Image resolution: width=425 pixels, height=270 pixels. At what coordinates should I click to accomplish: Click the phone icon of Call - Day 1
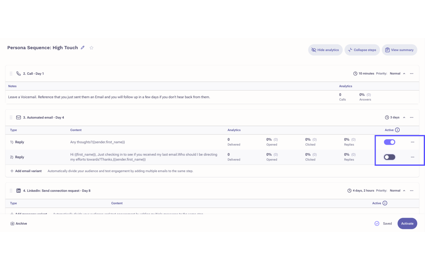(x=18, y=73)
